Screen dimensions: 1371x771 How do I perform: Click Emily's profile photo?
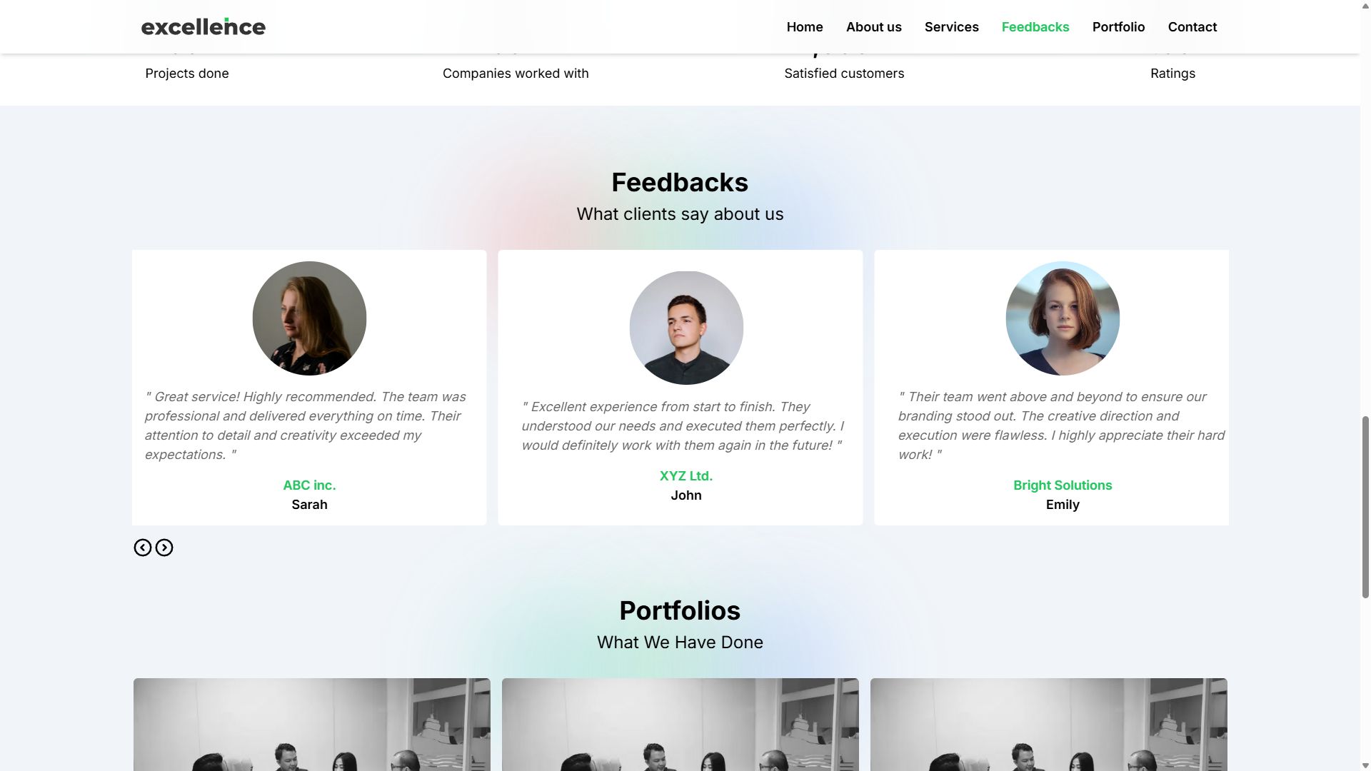1063,318
